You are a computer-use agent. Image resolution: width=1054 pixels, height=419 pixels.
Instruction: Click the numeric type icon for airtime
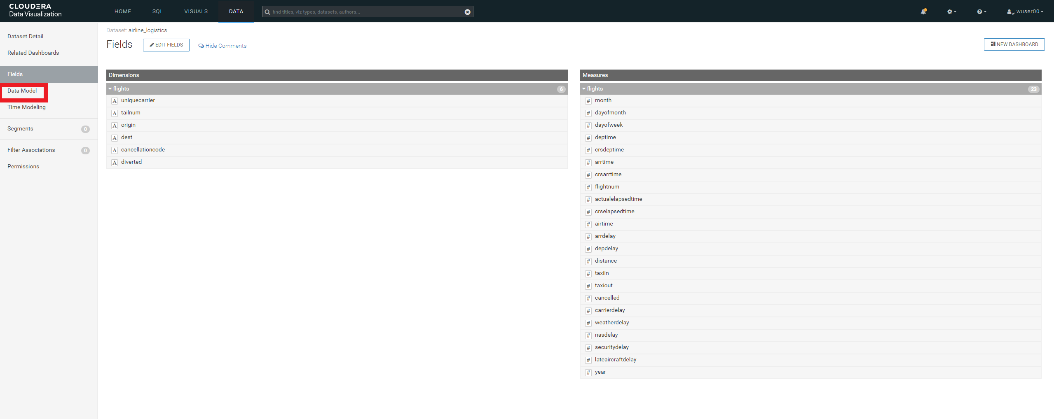coord(588,224)
